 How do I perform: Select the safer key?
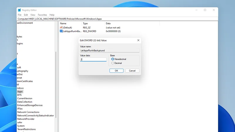coord(20,122)
